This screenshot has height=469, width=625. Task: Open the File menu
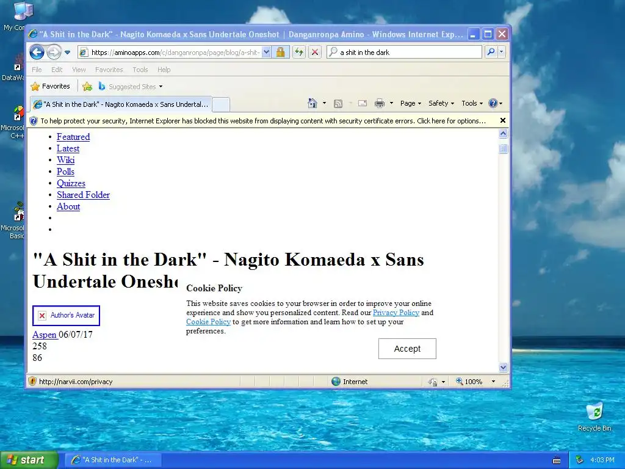tap(37, 70)
